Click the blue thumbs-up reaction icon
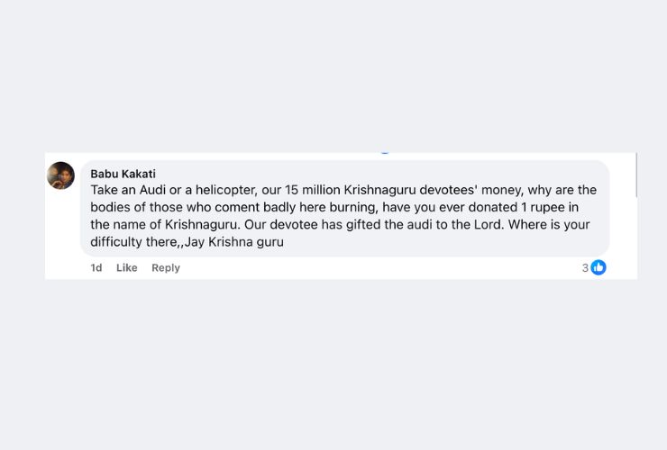Viewport: 667px width, 450px height. 598,267
